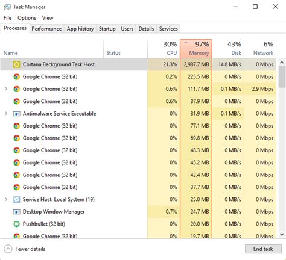Viewport: 286px width, 260px height.
Task: Select the Antimalware Service Executable name
Action: 59,114
